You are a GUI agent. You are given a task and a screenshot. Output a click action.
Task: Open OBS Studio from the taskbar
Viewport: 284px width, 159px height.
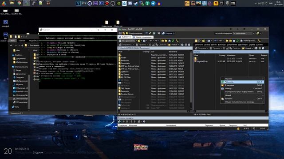(x=113, y=3)
